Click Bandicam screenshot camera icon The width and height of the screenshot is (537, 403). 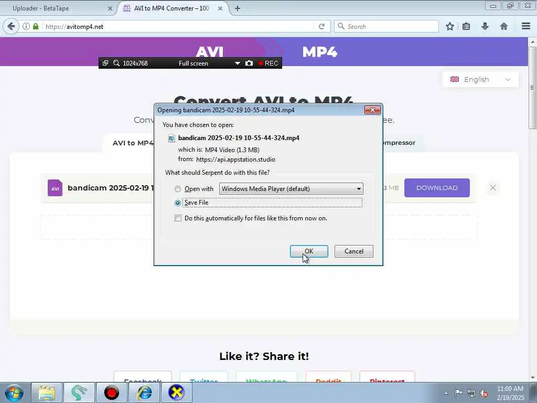coord(249,63)
